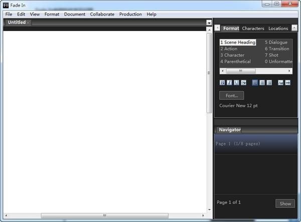This screenshot has height=222, width=301.
Task: Select right alignment icon
Action: click(x=269, y=82)
